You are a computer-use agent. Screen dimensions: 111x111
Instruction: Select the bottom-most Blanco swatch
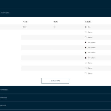[x=85, y=73]
